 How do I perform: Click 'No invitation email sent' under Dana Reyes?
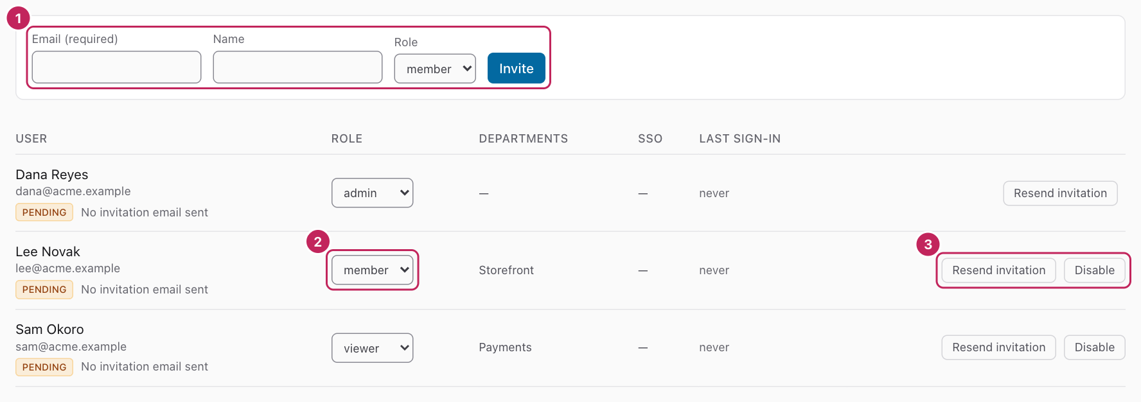pyautogui.click(x=145, y=213)
